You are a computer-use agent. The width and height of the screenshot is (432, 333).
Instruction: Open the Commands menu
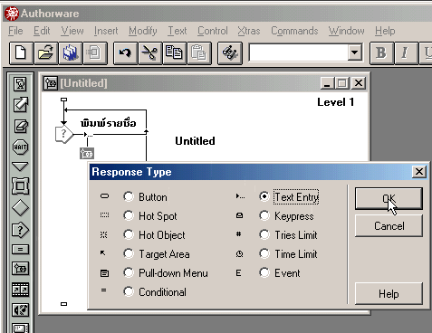(x=294, y=31)
